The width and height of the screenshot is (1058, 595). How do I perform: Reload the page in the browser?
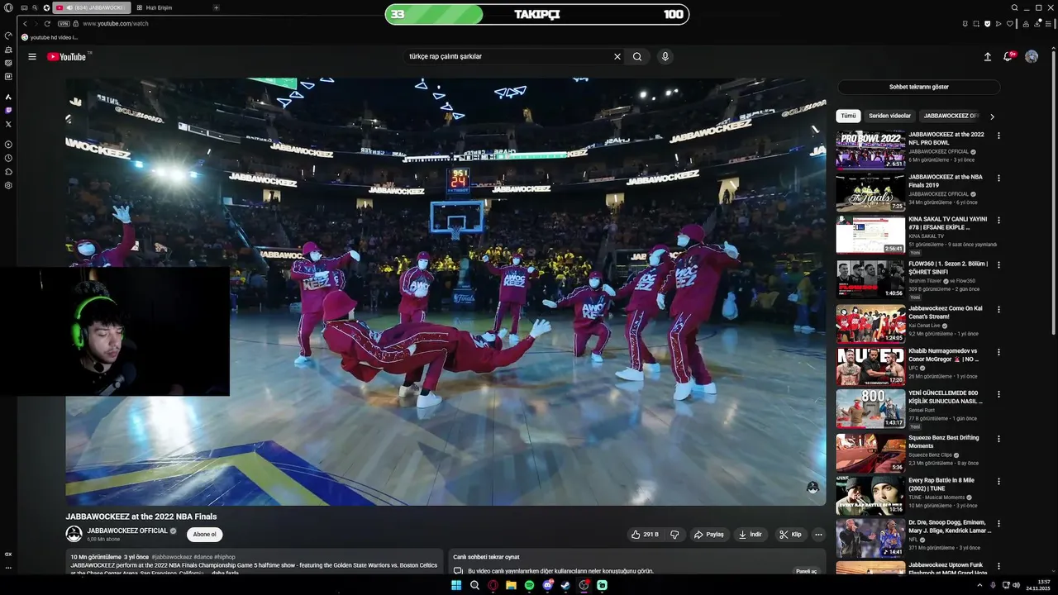pos(46,23)
